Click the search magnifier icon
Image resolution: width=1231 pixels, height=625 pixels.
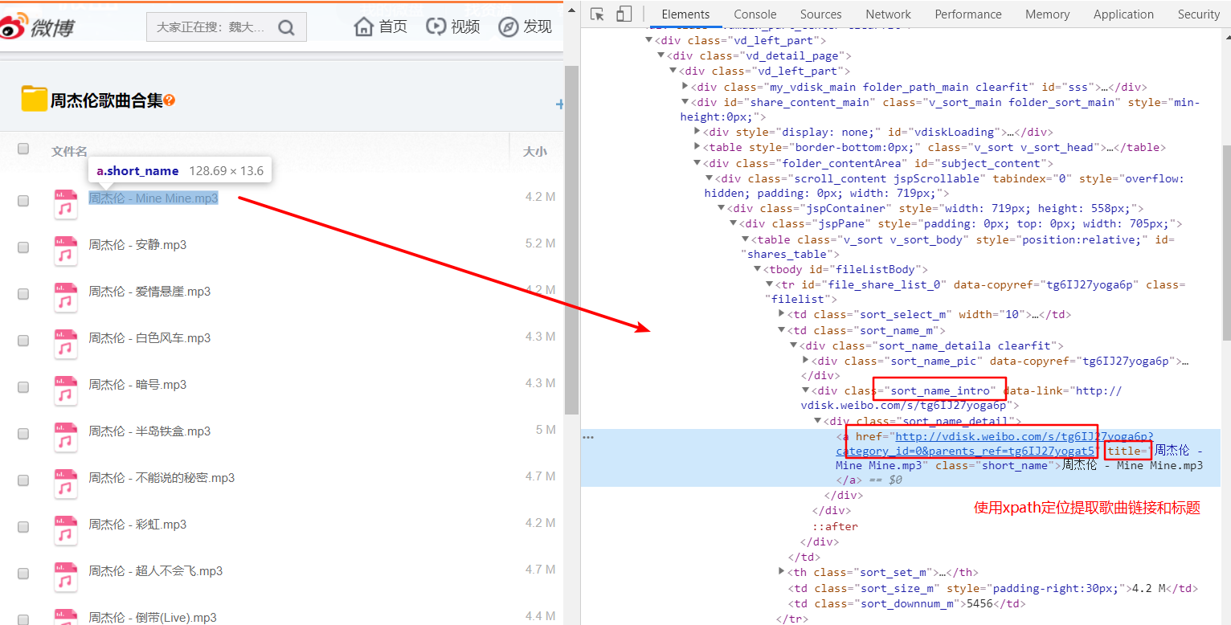pos(286,27)
